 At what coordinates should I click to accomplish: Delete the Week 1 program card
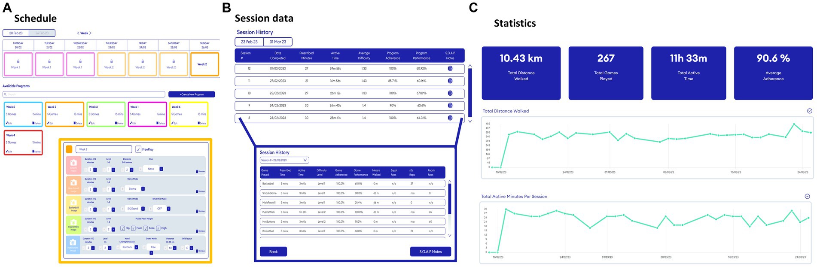pyautogui.click(x=161, y=123)
